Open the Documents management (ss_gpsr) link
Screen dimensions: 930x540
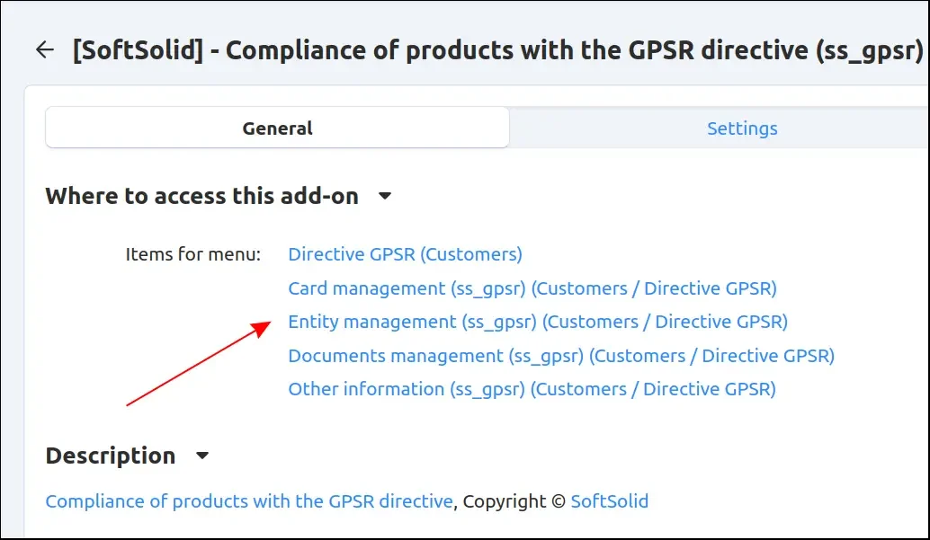(x=560, y=356)
